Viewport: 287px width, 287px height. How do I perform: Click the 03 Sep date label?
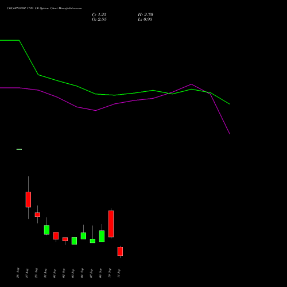[x=73, y=273]
